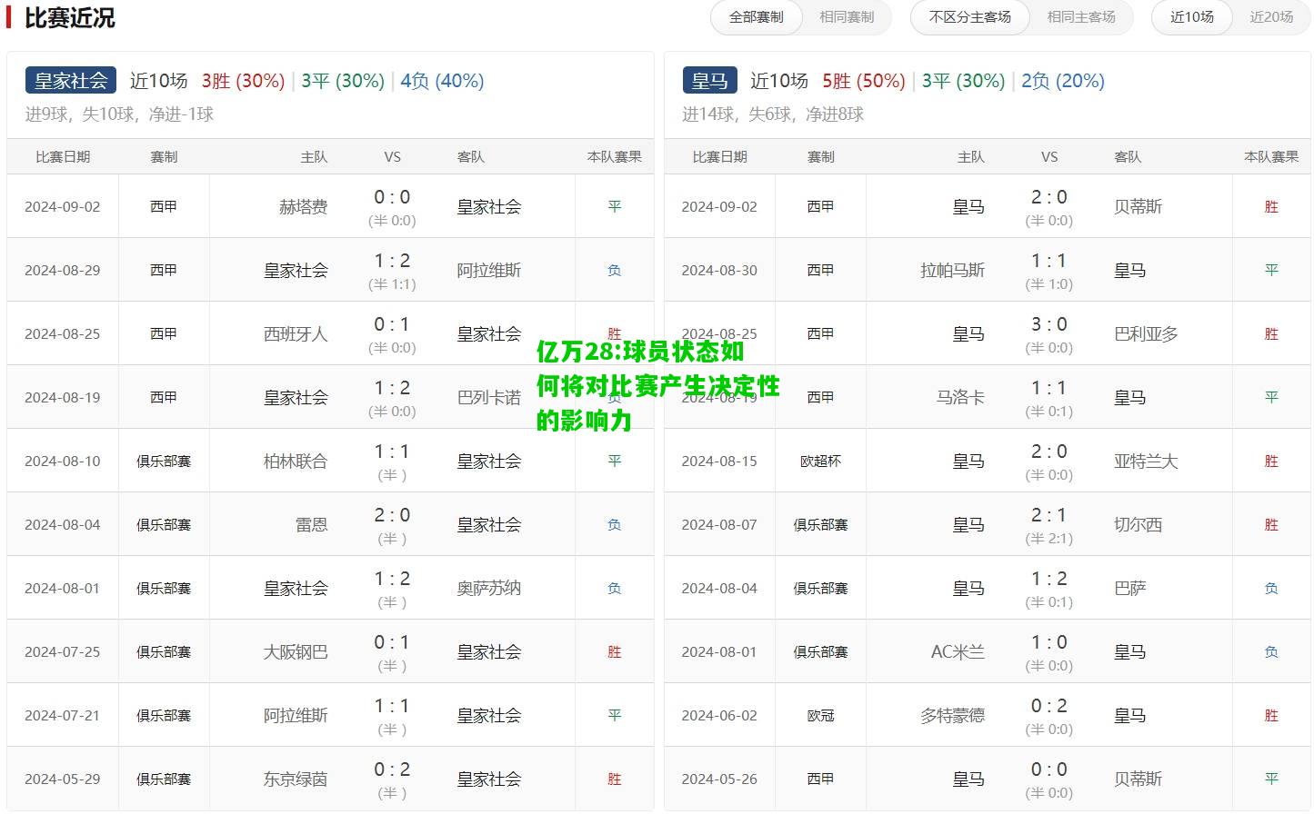Click 3:0 score of 巴利亚多 match

[x=1048, y=324]
